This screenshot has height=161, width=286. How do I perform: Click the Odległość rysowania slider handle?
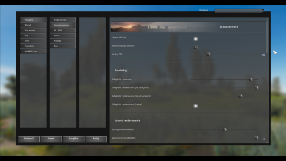click(x=251, y=79)
